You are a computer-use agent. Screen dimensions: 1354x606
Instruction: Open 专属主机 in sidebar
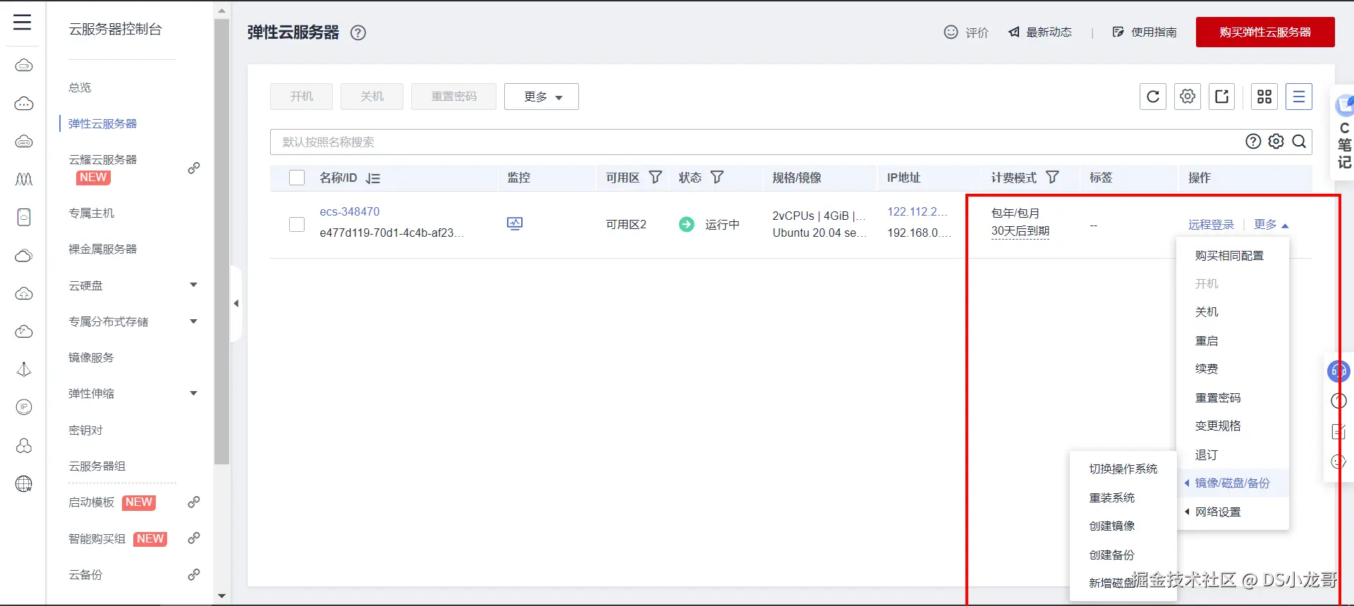click(x=91, y=214)
